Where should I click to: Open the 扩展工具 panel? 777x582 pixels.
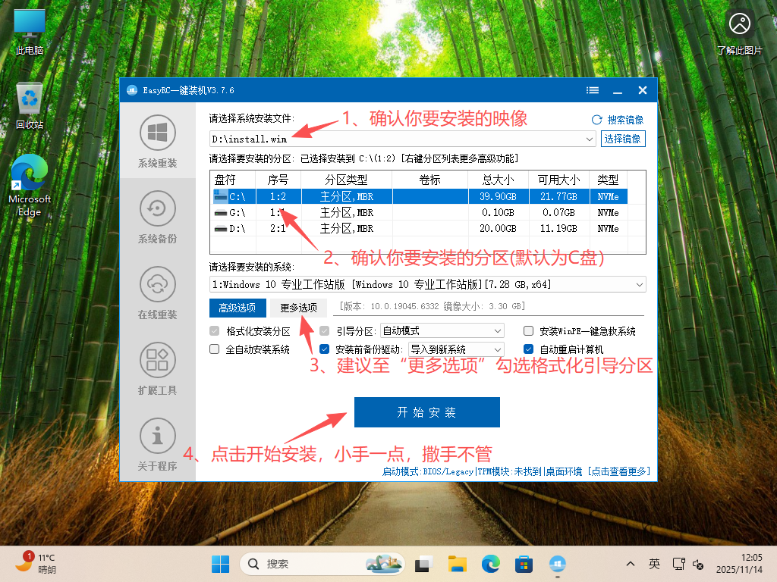pyautogui.click(x=157, y=368)
